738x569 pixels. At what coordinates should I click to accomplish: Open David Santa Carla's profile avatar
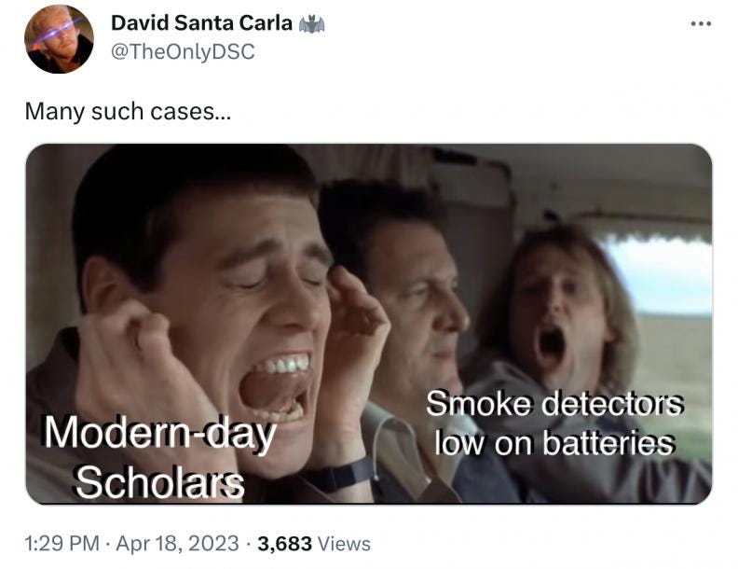(59, 39)
